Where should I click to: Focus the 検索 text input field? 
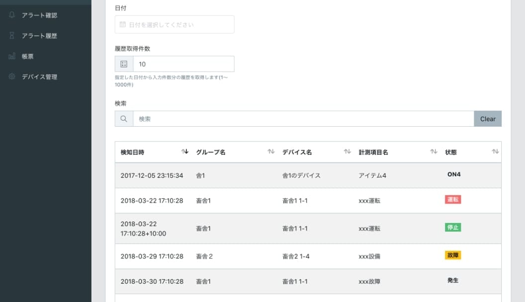tap(303, 119)
